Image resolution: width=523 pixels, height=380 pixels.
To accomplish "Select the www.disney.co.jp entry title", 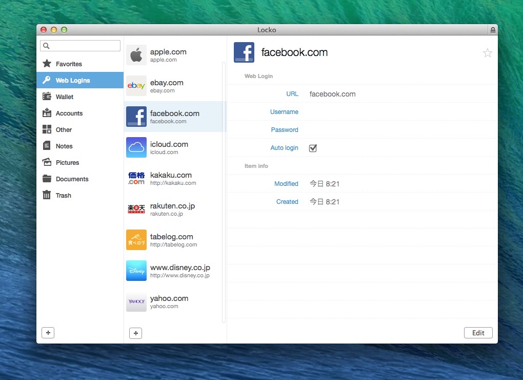I will [x=180, y=268].
